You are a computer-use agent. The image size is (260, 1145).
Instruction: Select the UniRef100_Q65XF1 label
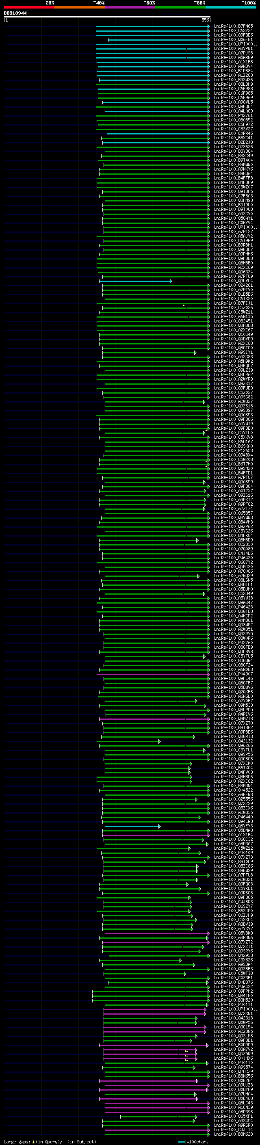(x=233, y=1117)
